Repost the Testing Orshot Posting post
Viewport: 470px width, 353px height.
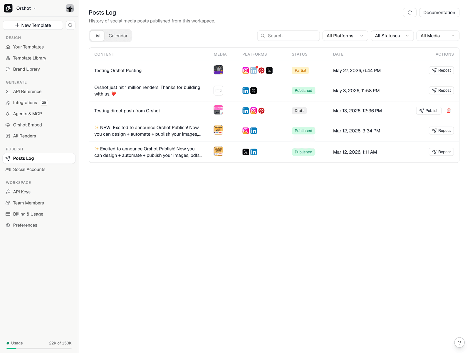[441, 70]
